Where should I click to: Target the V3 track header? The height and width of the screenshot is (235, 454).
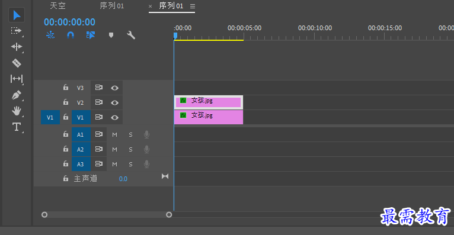(x=80, y=88)
